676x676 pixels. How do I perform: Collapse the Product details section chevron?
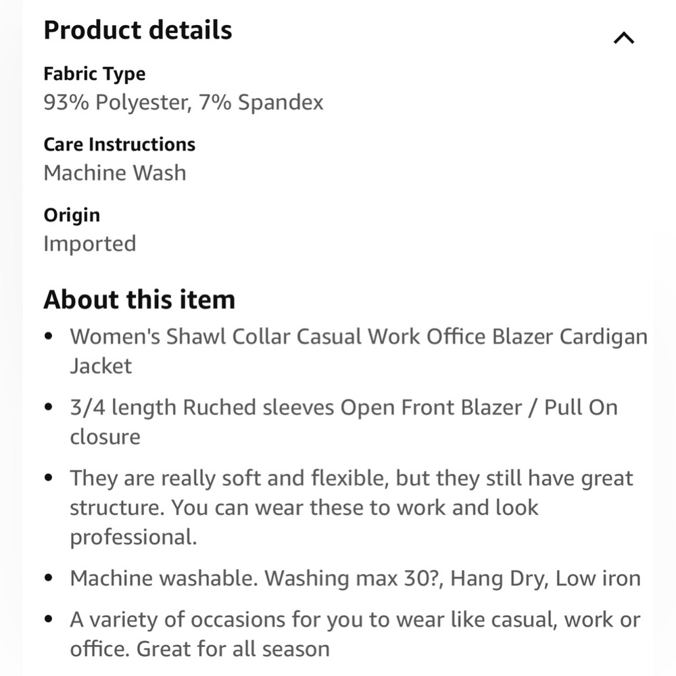(623, 39)
